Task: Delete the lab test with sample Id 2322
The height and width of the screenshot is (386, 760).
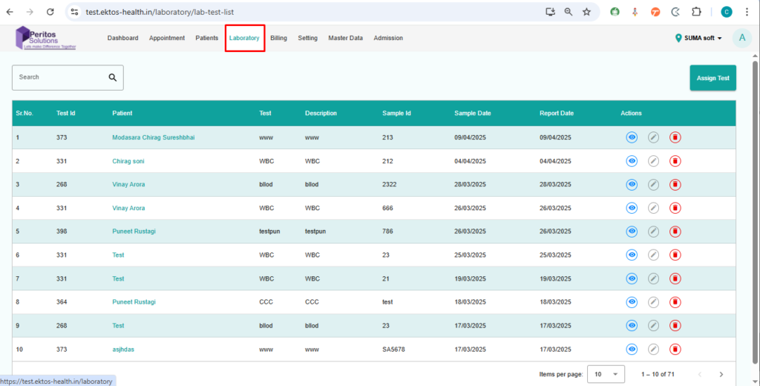Action: coord(675,185)
